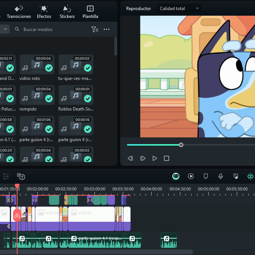The width and height of the screenshot is (255, 255).
Task: Click the preview progress slider handle
Action: [x=181, y=145]
